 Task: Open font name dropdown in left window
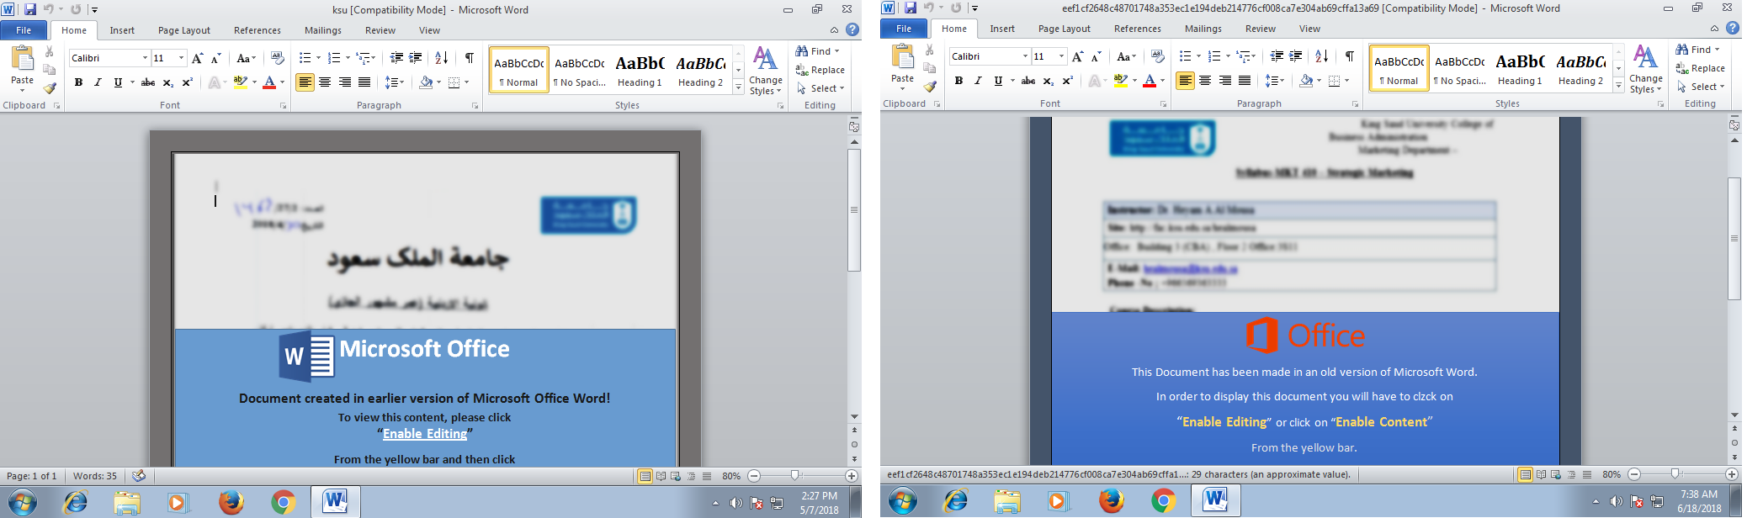point(145,58)
